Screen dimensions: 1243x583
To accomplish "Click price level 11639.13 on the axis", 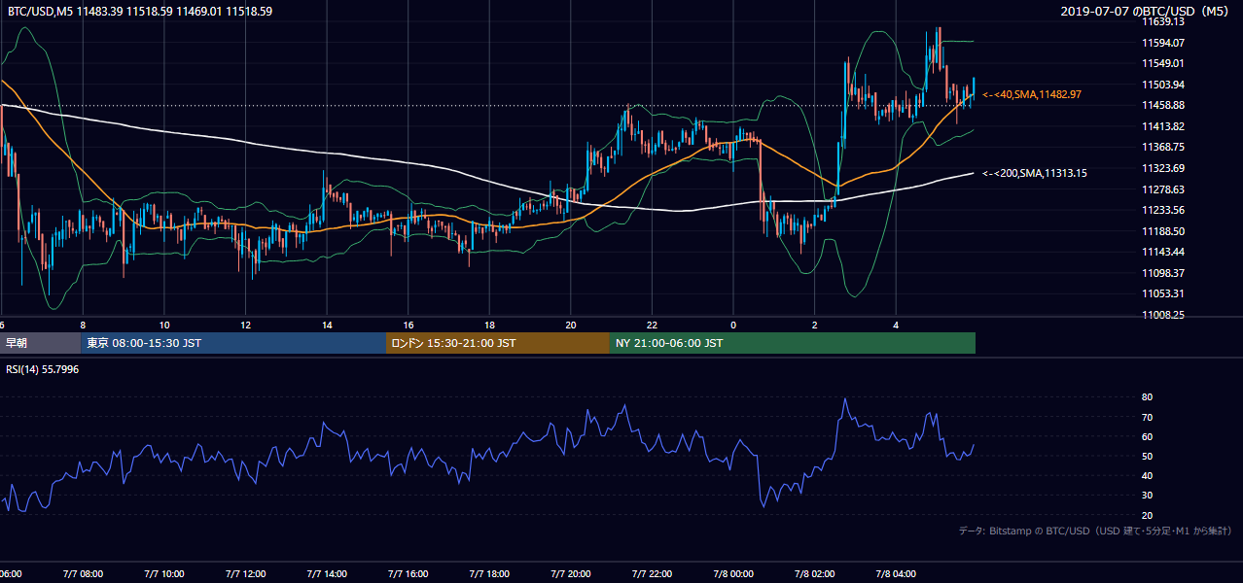I will 1163,21.
